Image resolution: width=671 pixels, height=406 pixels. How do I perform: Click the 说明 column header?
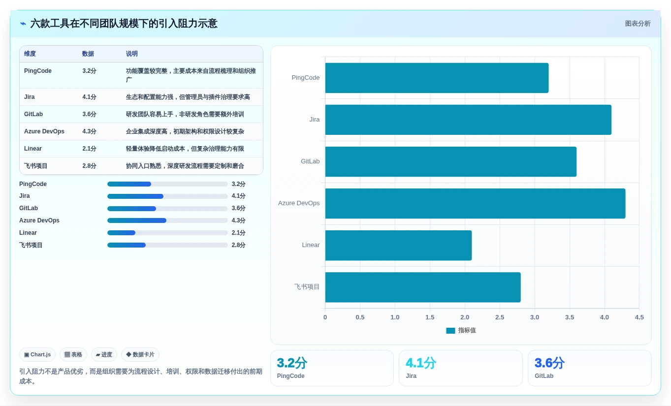click(x=132, y=54)
